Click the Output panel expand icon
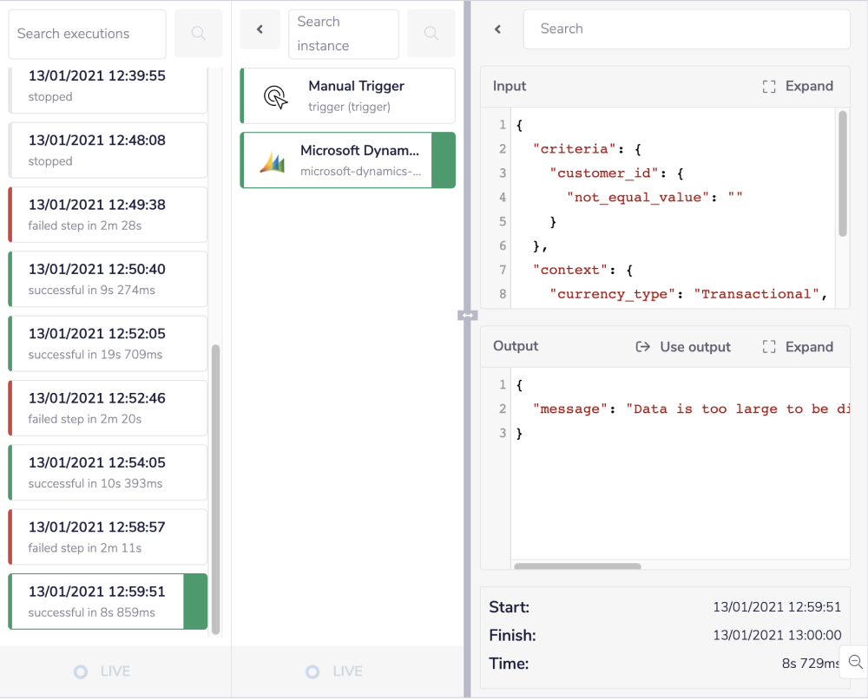 pos(768,347)
